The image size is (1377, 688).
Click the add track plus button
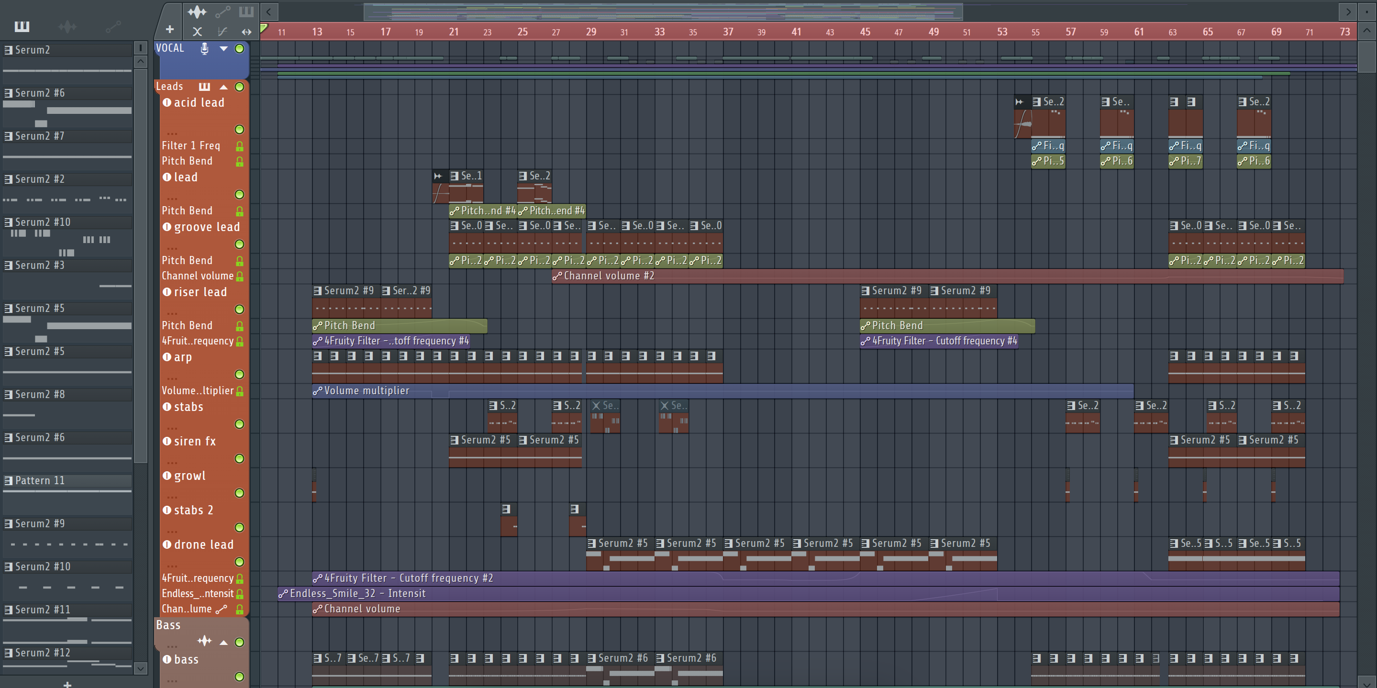coord(169,30)
